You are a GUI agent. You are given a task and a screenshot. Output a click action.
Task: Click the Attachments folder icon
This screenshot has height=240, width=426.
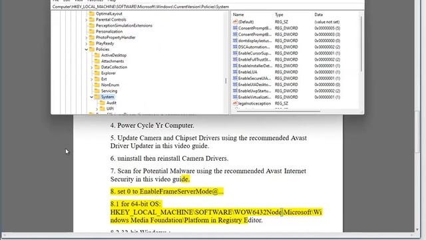(x=97, y=61)
